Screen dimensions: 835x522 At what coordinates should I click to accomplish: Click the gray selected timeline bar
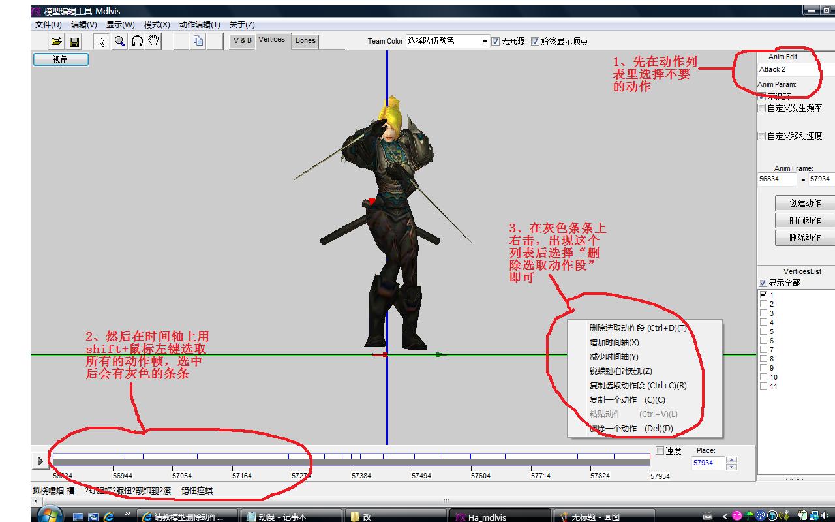[x=351, y=463]
